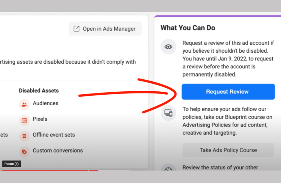Click the Pixels code icon

(x=24, y=120)
